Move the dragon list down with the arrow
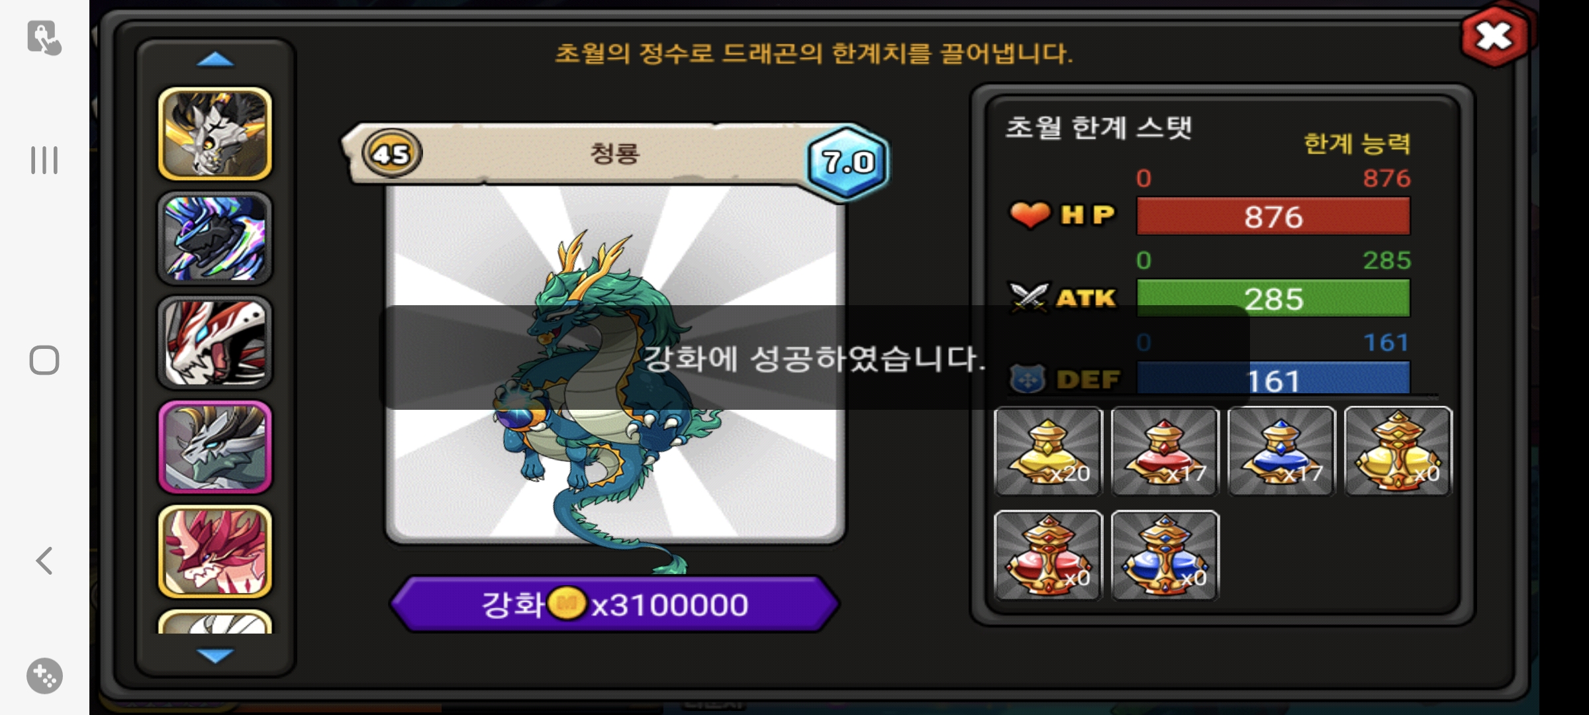This screenshot has height=715, width=1589. pos(215,655)
